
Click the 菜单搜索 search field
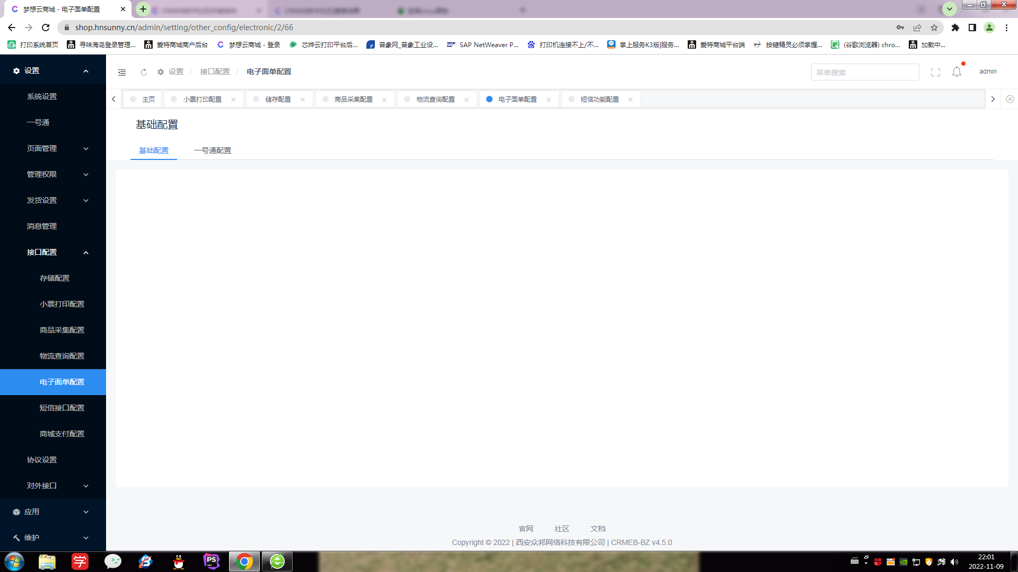point(865,72)
